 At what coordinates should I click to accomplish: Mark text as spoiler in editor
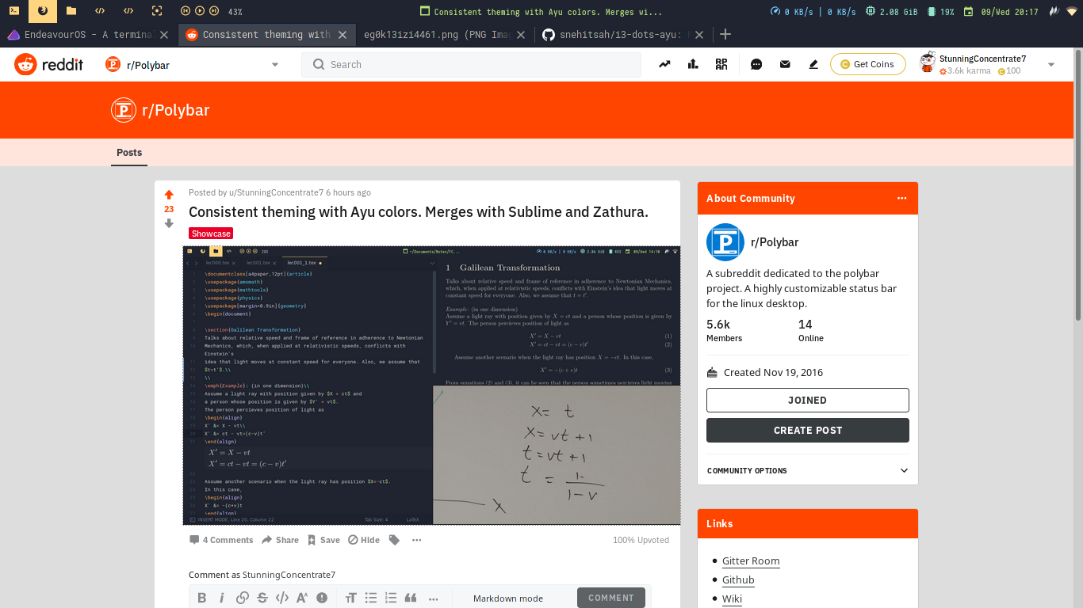[x=322, y=598]
